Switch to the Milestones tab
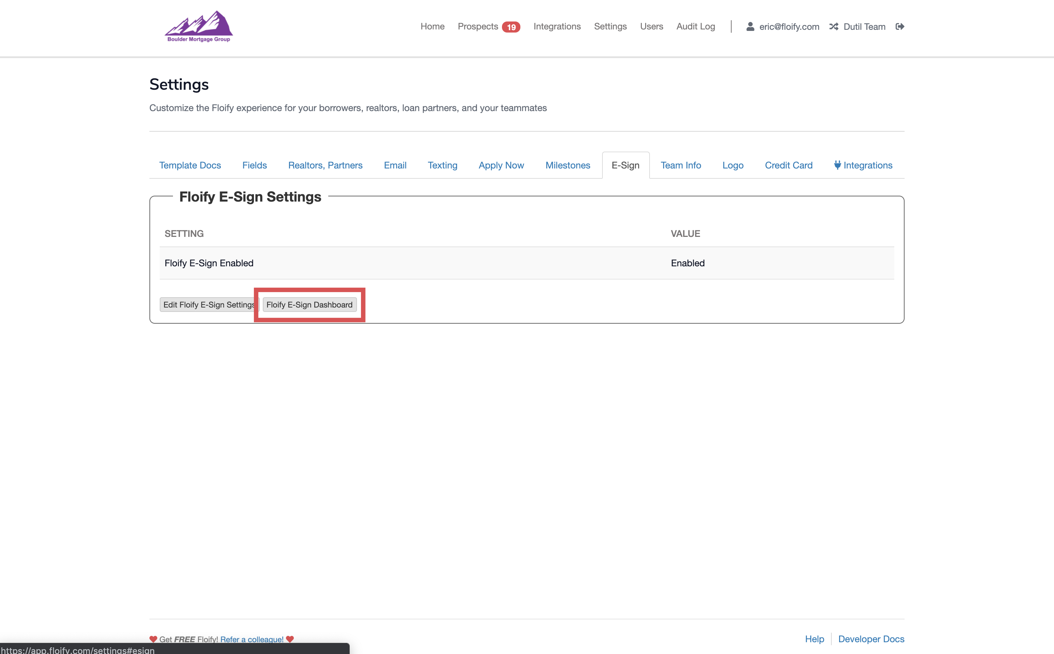The image size is (1054, 654). pos(568,165)
